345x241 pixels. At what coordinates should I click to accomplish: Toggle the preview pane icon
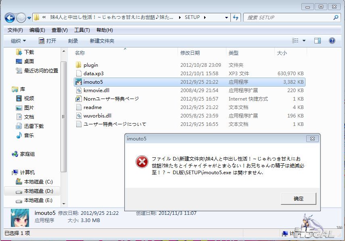317,41
